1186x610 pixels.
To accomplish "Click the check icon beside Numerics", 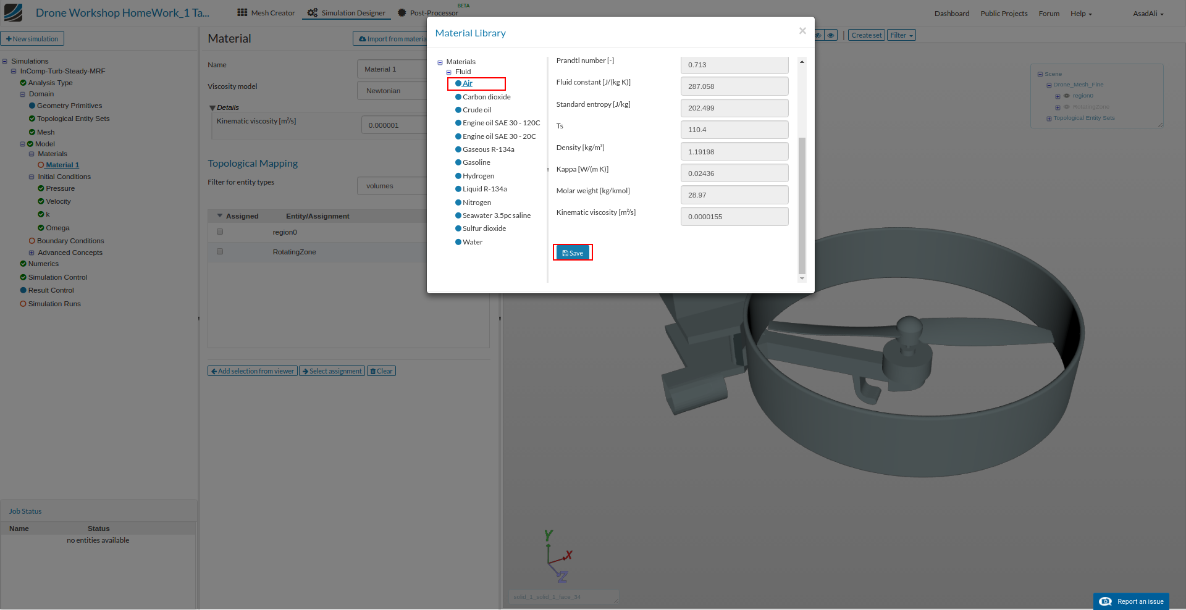I will [x=23, y=264].
